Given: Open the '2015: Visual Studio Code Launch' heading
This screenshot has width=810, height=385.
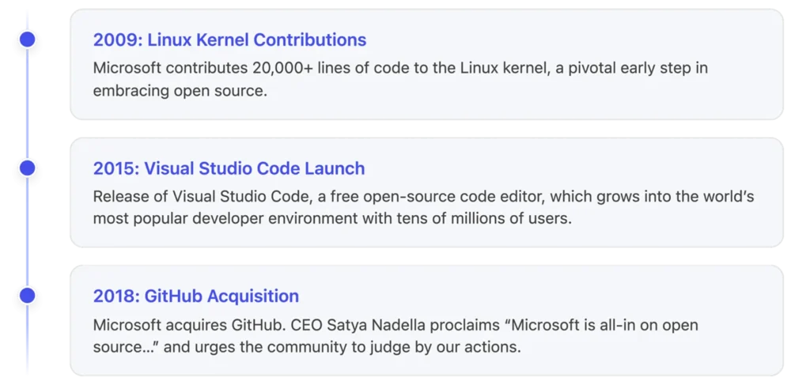Looking at the screenshot, I should [229, 168].
